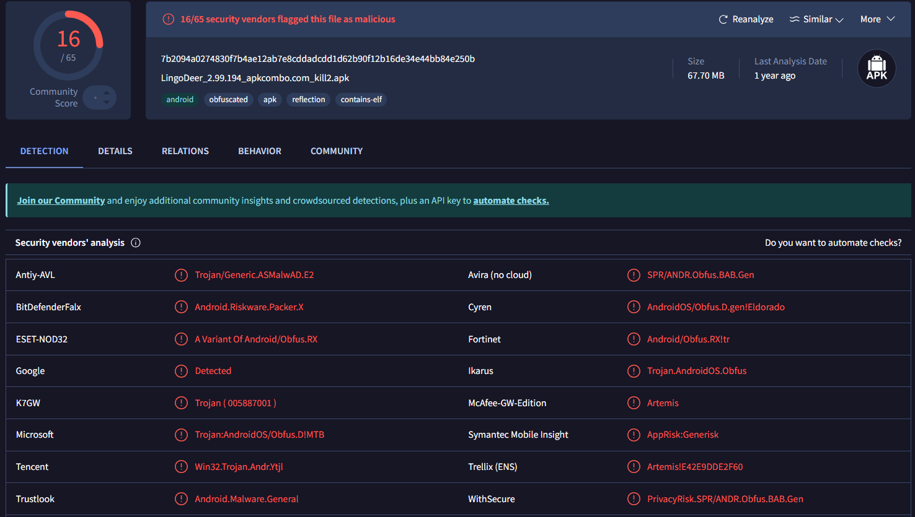Image resolution: width=915 pixels, height=517 pixels.
Task: Expand the Similar dropdown chevron
Action: pyautogui.click(x=839, y=20)
